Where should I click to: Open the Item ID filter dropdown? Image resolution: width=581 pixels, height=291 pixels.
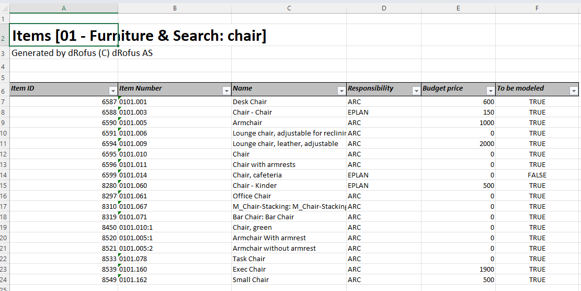(x=113, y=91)
